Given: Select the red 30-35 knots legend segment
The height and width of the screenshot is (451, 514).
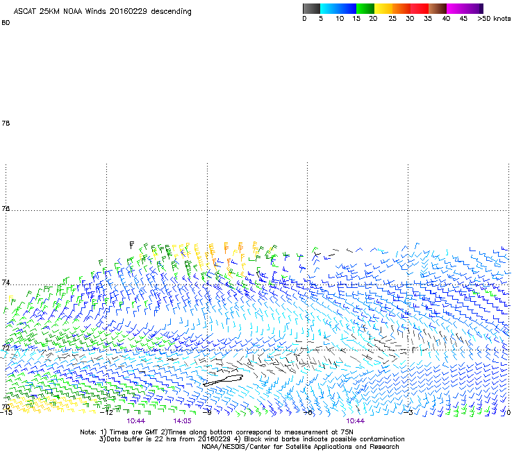Looking at the screenshot, I should click(420, 8).
